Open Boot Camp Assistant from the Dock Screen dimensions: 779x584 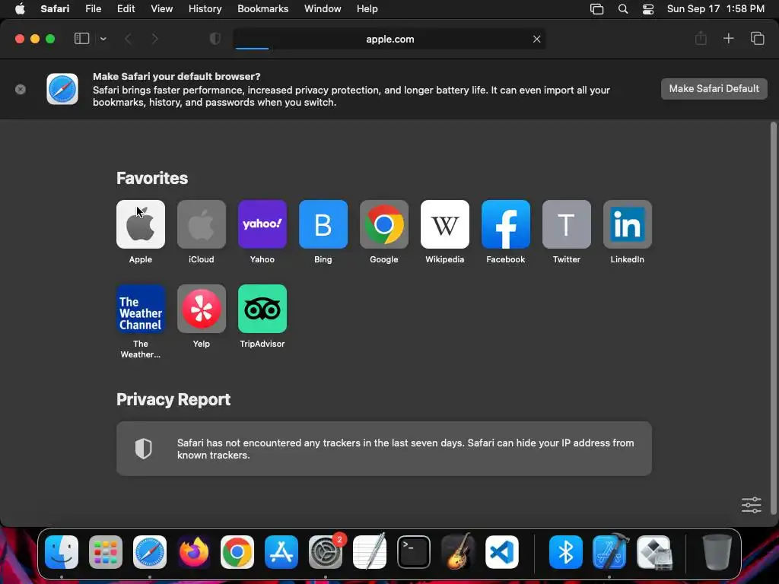[x=653, y=552]
